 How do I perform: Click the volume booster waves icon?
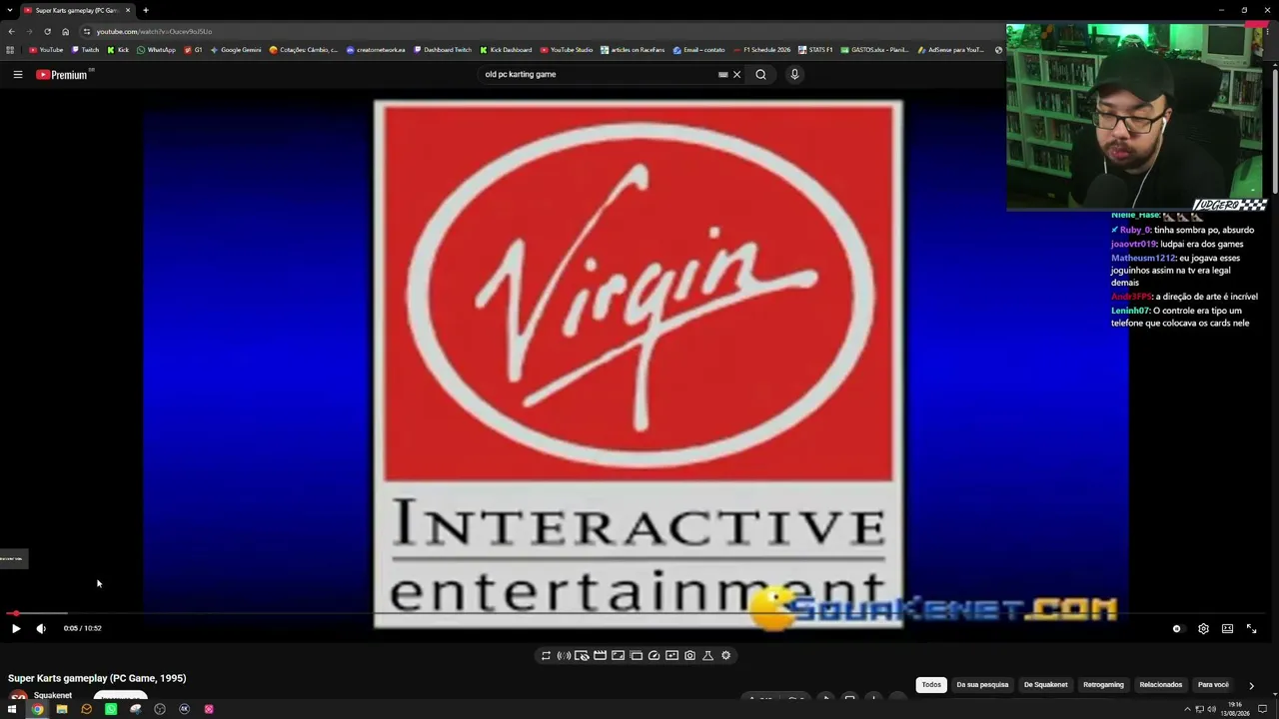[x=564, y=655]
